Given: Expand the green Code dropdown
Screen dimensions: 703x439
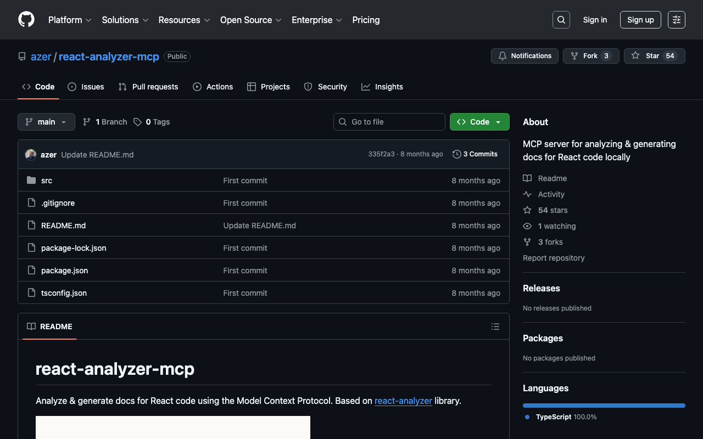Looking at the screenshot, I should (x=479, y=122).
